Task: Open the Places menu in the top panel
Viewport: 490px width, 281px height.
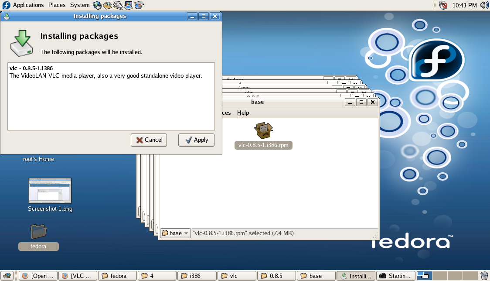Action: pos(57,5)
